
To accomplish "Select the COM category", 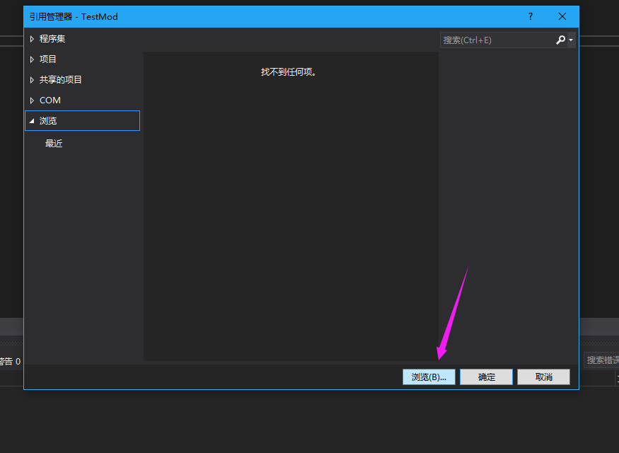I will pyautogui.click(x=50, y=100).
